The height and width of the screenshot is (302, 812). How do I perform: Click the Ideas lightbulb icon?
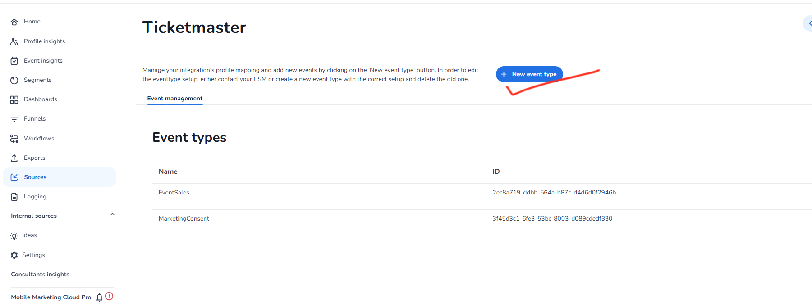[14, 236]
